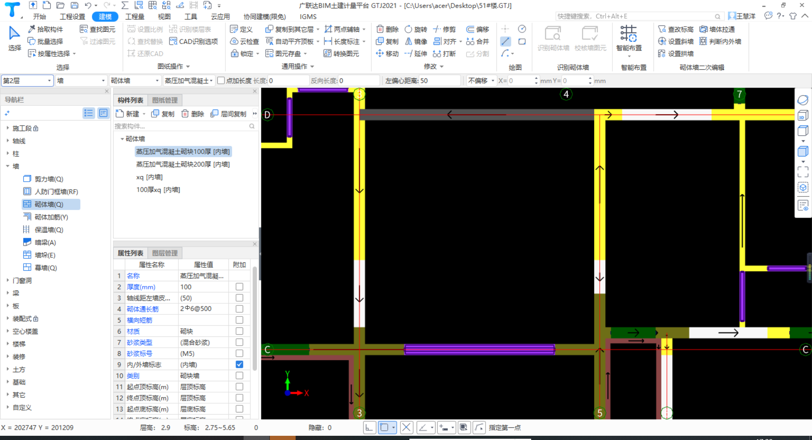Toggle 附加 checkbox for 砌体通长筋 row

[x=239, y=309]
